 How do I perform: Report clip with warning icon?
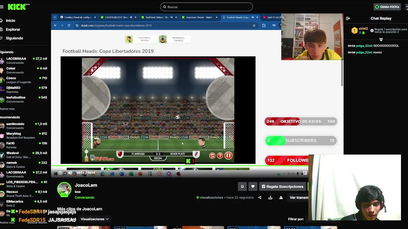tap(281, 198)
